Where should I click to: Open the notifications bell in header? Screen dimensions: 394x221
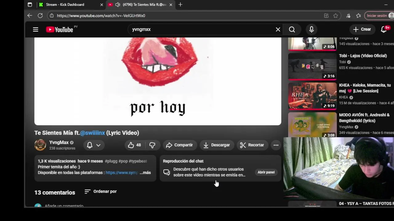tap(384, 29)
